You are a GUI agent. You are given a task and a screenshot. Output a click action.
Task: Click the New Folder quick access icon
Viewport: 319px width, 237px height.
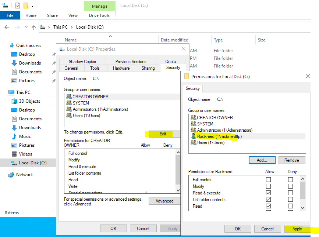[x=26, y=6]
